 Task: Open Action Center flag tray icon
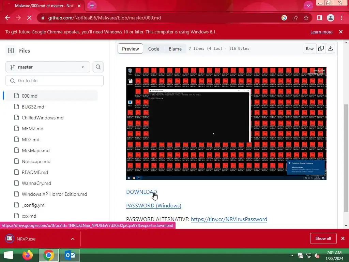pyautogui.click(x=301, y=256)
